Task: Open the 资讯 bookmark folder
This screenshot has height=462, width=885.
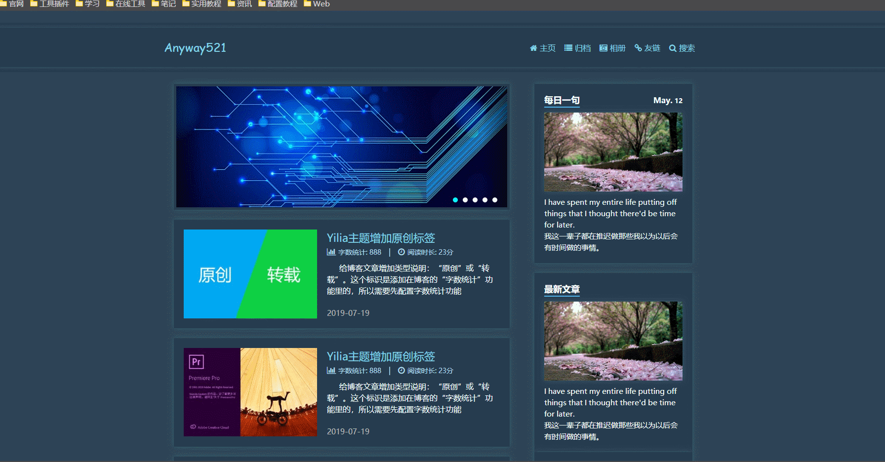Action: tap(240, 4)
